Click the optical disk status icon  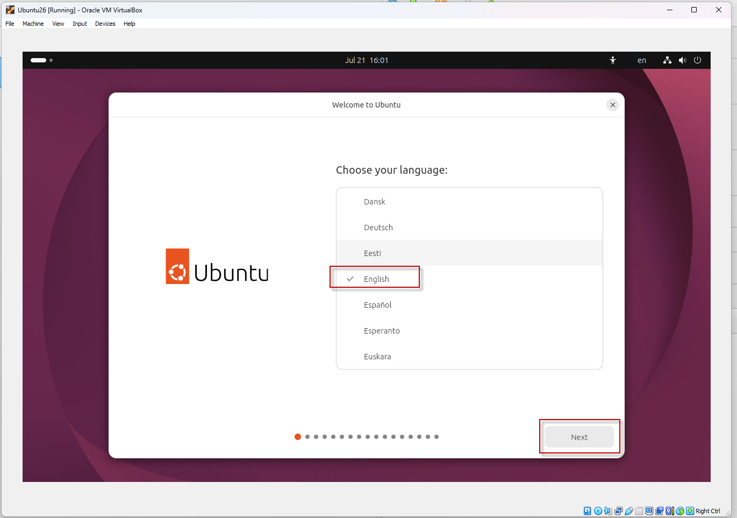pyautogui.click(x=598, y=511)
